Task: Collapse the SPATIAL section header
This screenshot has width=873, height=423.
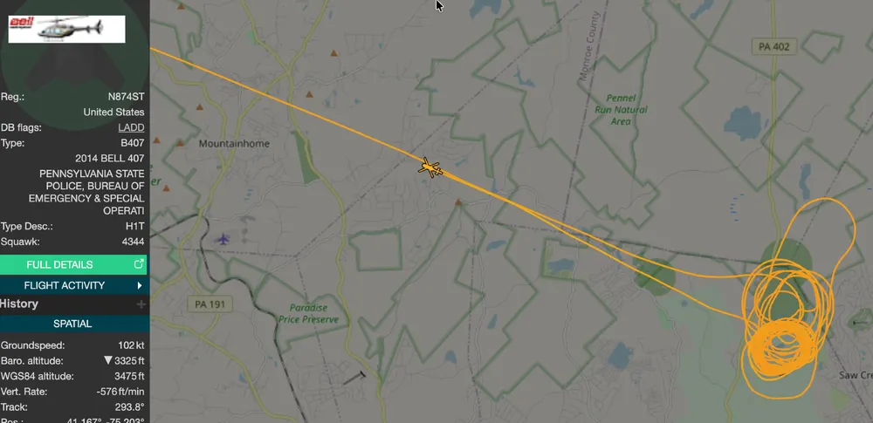Action: pyautogui.click(x=74, y=324)
